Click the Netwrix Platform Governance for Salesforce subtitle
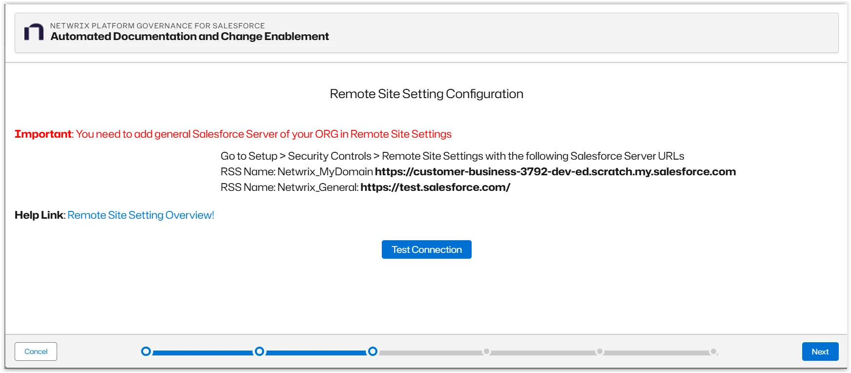Image resolution: width=851 pixels, height=373 pixels. click(x=157, y=26)
